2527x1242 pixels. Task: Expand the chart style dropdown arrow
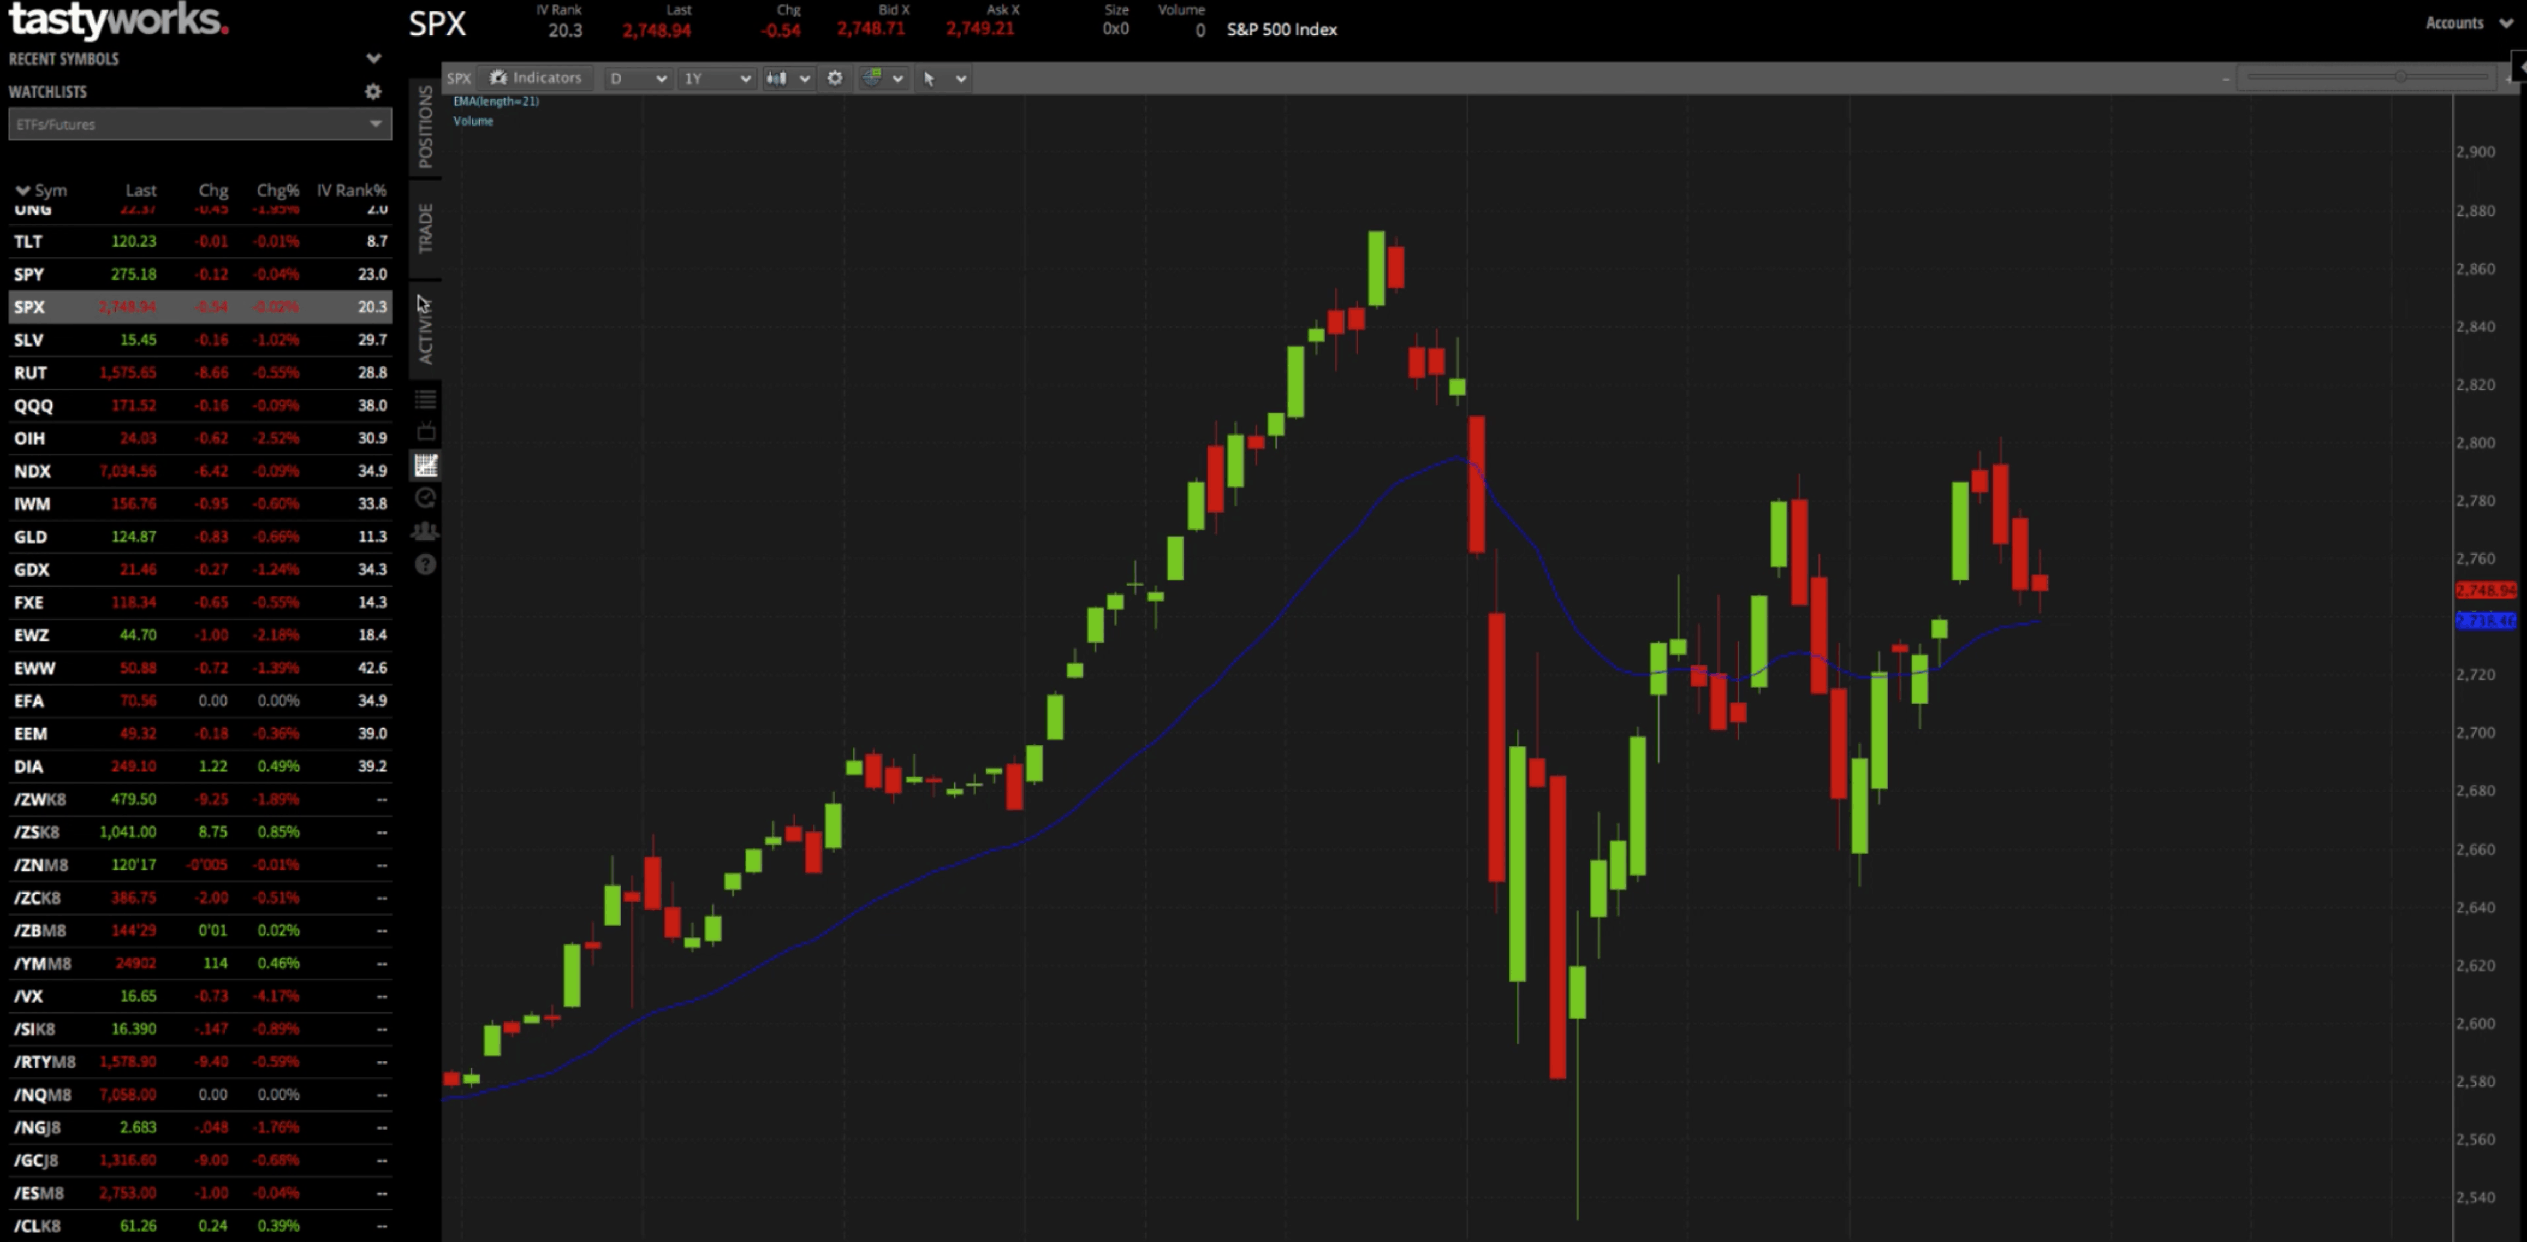[x=805, y=79]
